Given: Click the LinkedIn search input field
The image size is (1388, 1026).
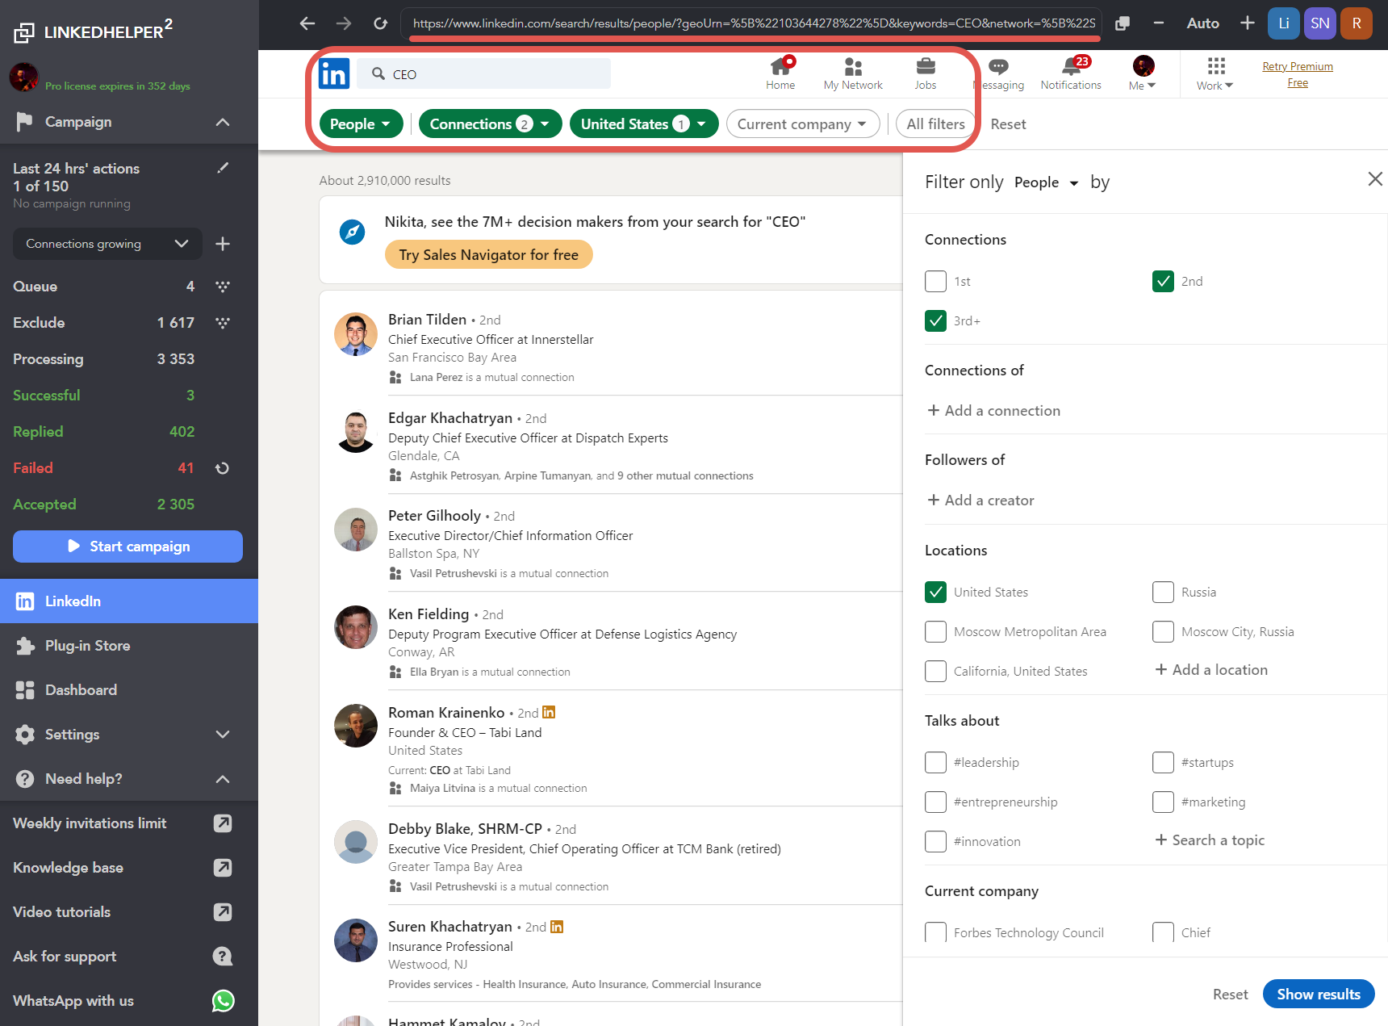Looking at the screenshot, I should (x=484, y=73).
